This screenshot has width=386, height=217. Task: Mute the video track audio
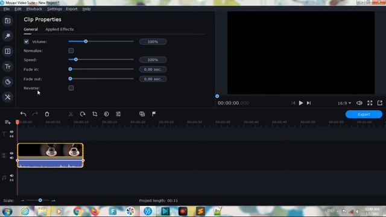coord(11,158)
